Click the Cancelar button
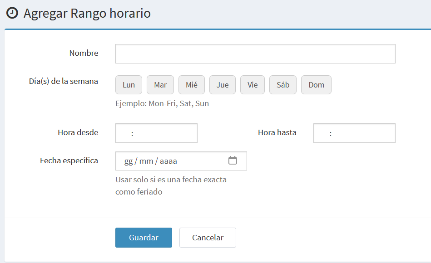431x263 pixels. (208, 238)
